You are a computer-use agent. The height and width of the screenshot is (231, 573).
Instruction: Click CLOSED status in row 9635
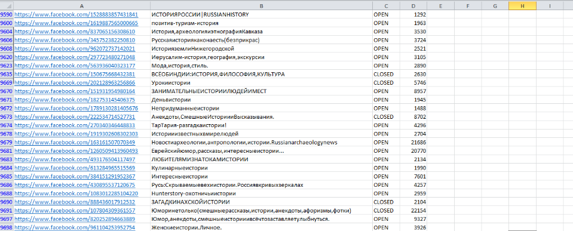pyautogui.click(x=384, y=74)
